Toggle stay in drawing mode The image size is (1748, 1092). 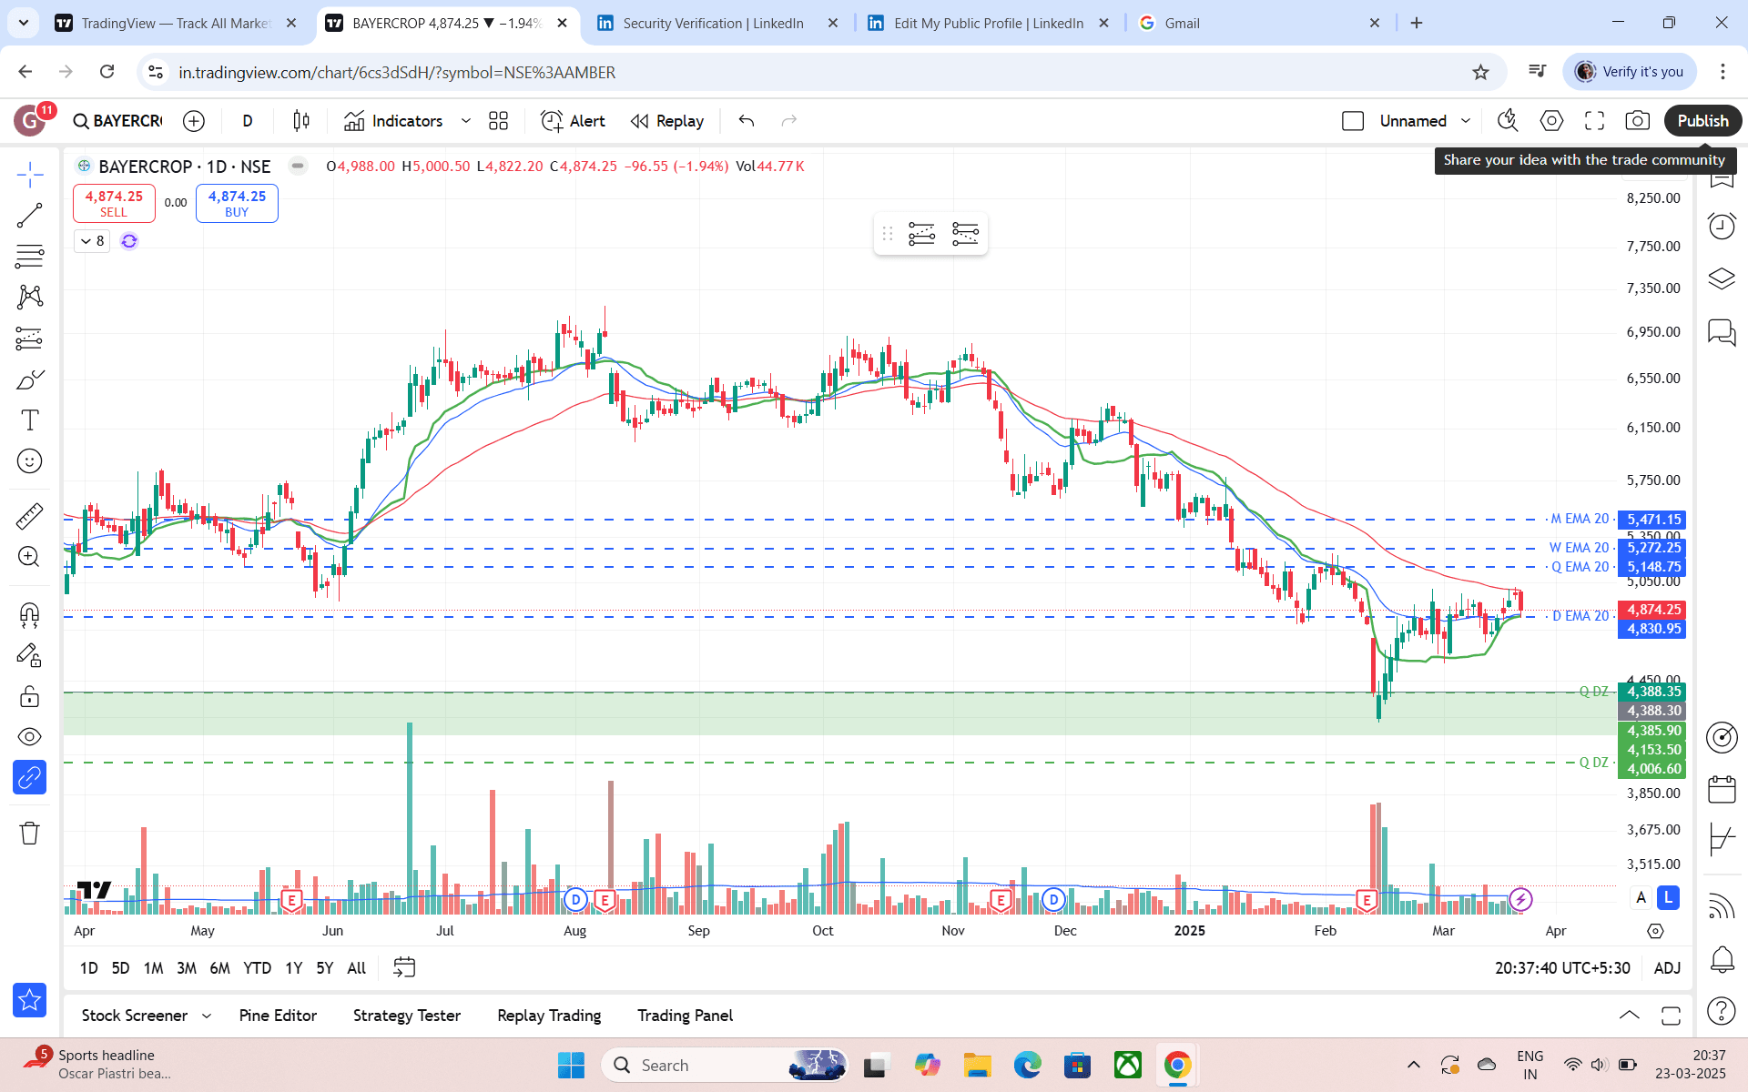(29, 656)
